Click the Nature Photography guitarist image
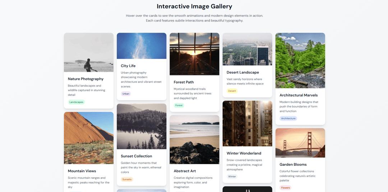Image resolution: width=388 pixels, height=192 pixels. (89, 52)
